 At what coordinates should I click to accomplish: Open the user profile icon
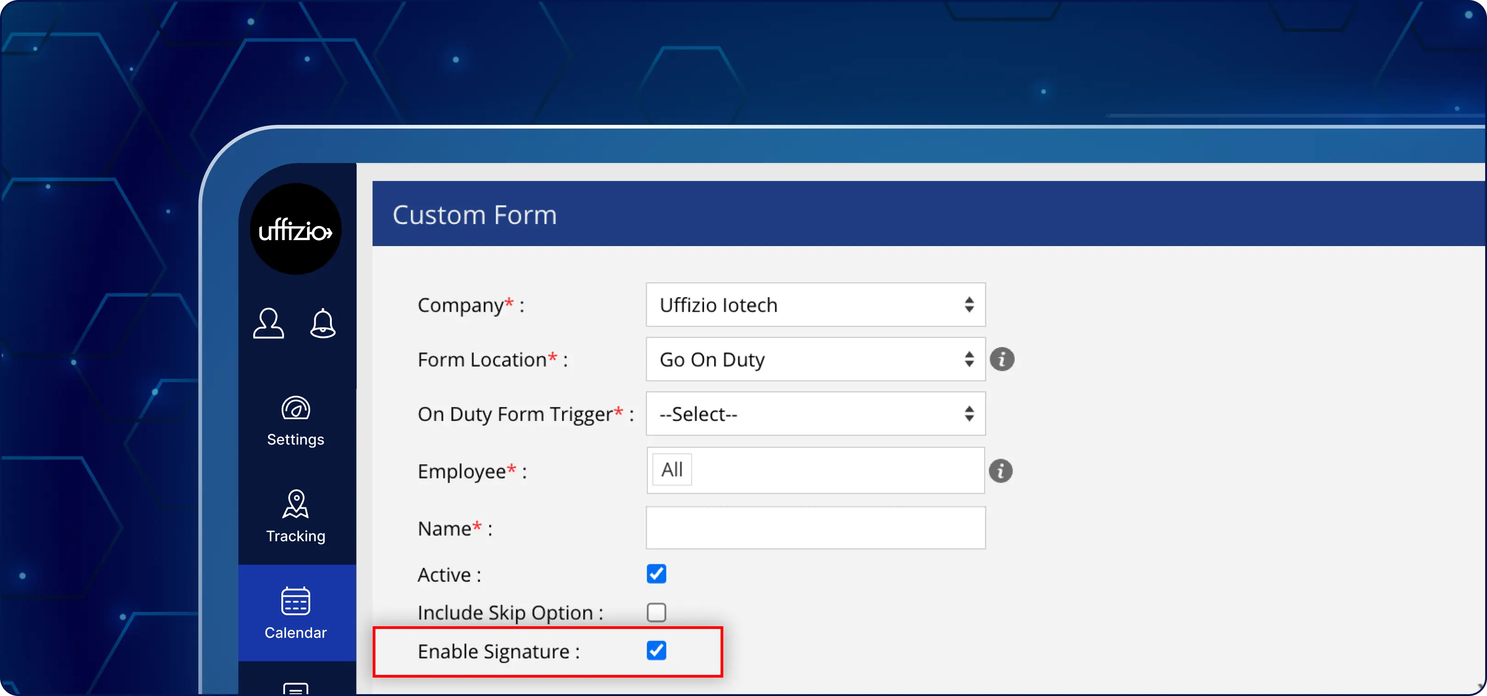pyautogui.click(x=268, y=323)
